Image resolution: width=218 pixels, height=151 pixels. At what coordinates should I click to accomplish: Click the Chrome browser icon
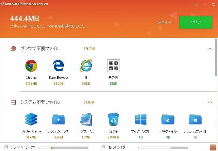coord(31,66)
